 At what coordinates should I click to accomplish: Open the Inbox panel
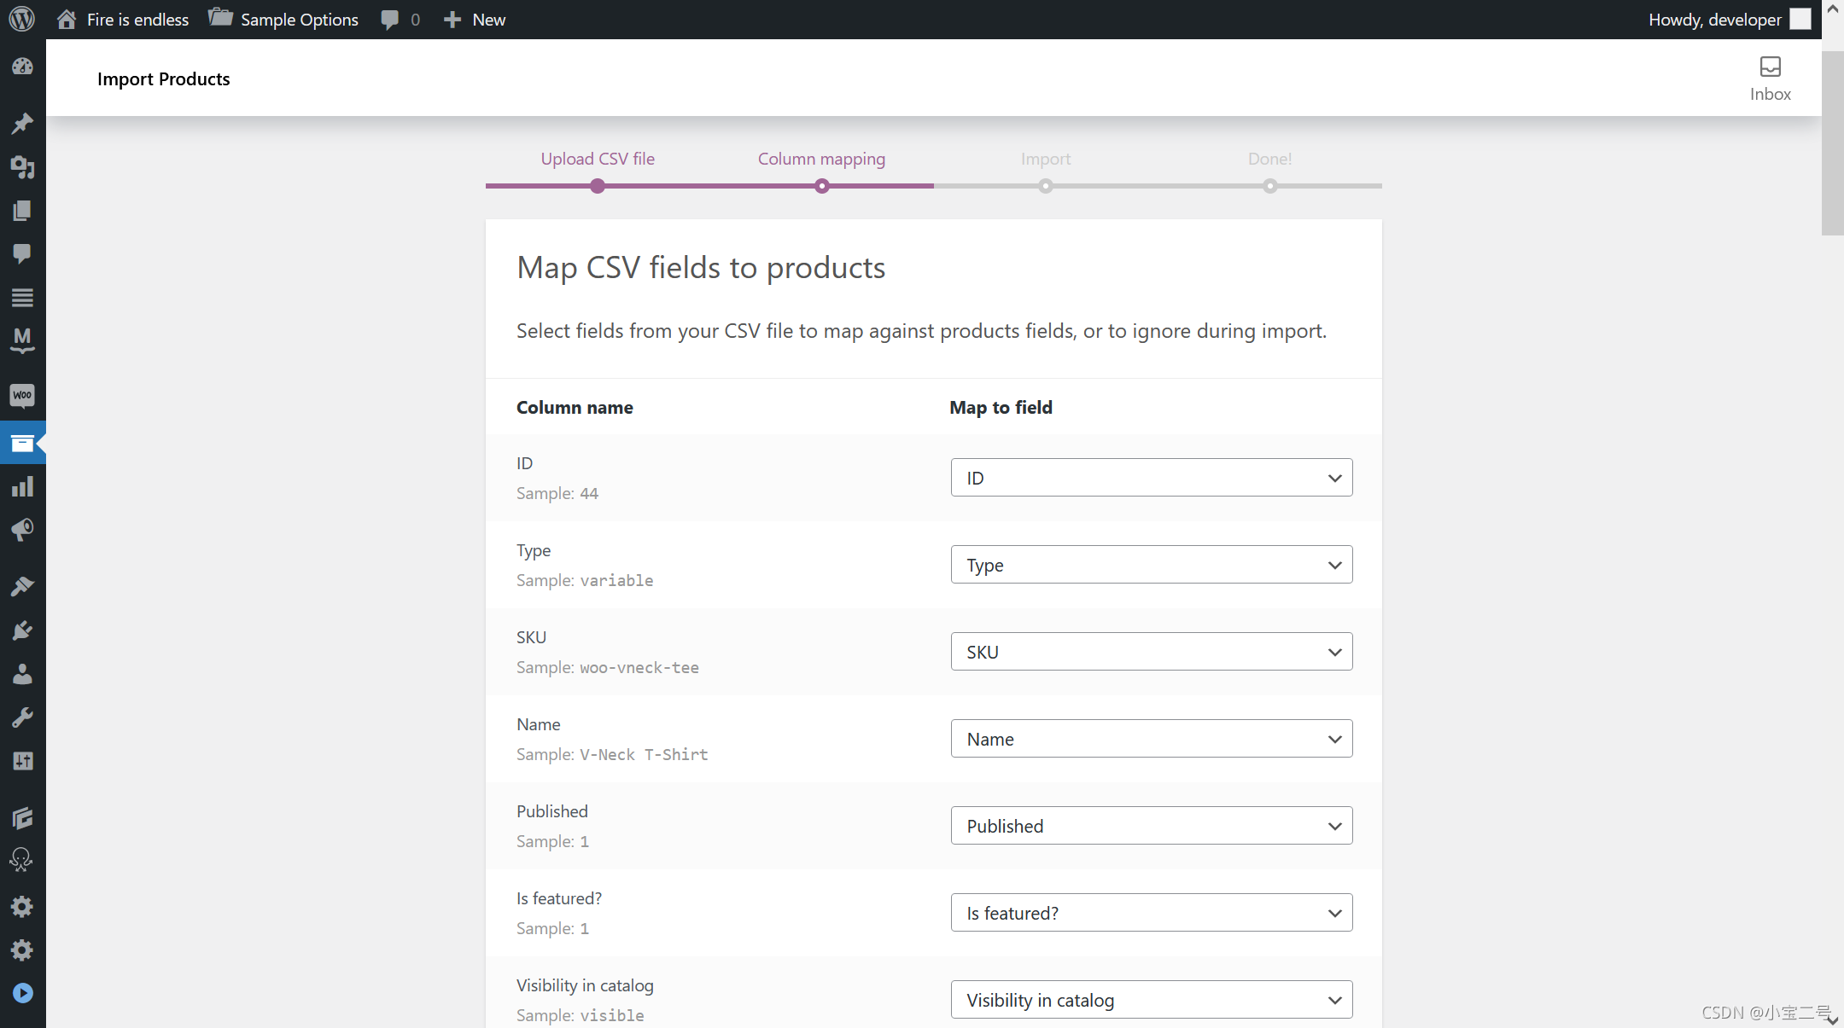click(1770, 78)
